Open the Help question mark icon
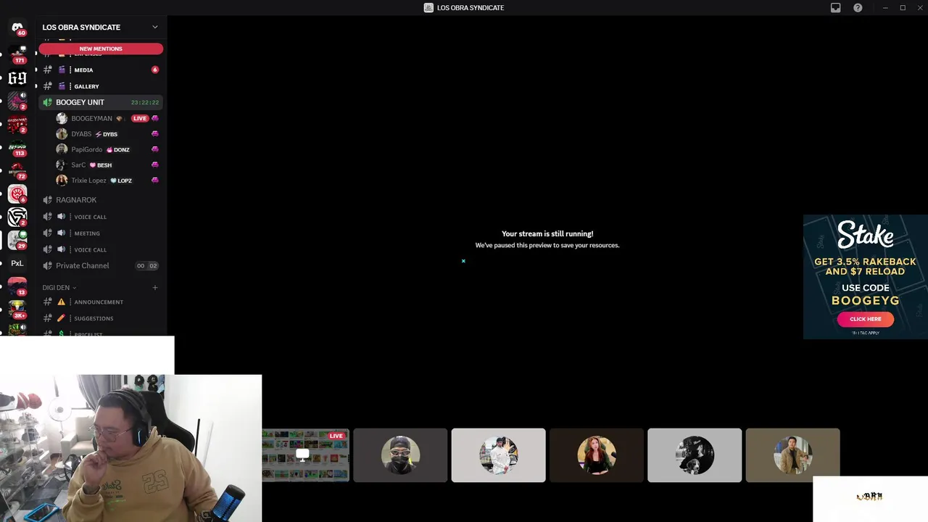928x522 pixels. [858, 8]
